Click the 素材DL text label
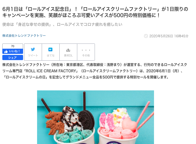This screenshot has height=144, width=196. [x=68, y=55]
